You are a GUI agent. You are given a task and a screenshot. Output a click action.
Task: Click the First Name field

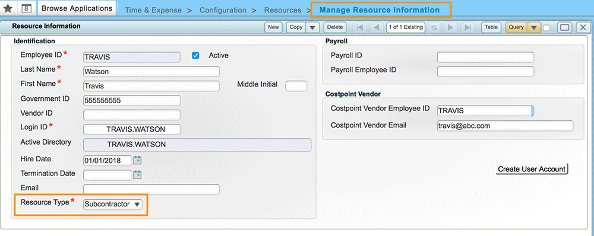tap(151, 86)
